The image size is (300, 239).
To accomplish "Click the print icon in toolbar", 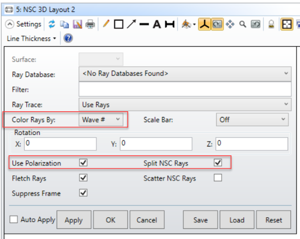I will point(90,24).
